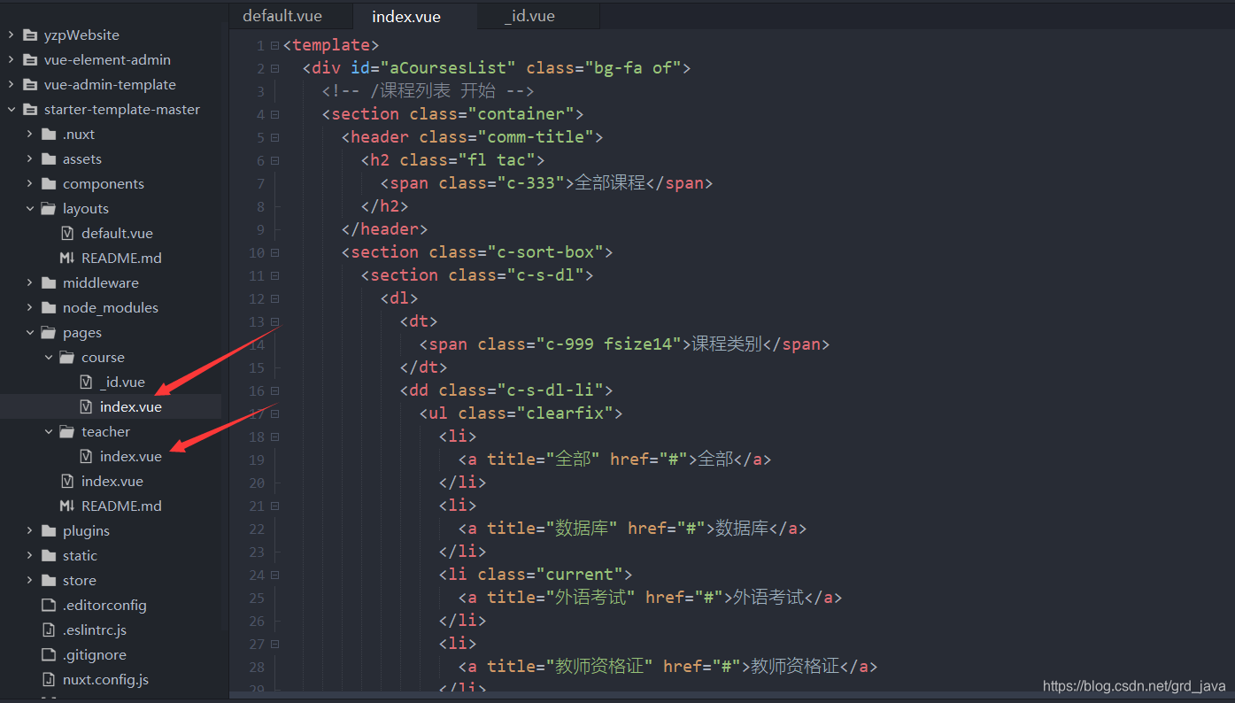Click the course folder icon
The image size is (1235, 703).
67,358
